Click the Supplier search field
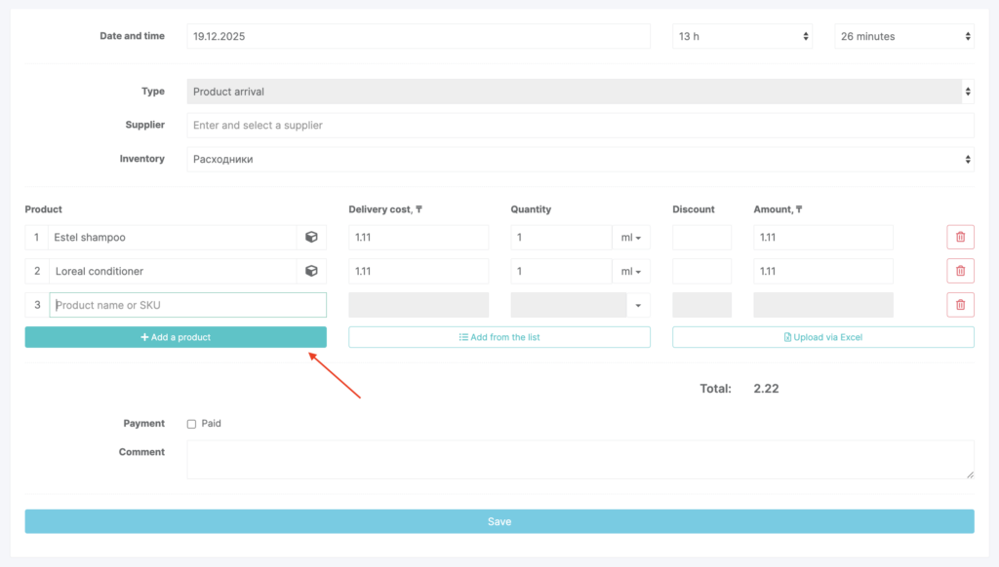The width and height of the screenshot is (999, 567). pyautogui.click(x=579, y=125)
